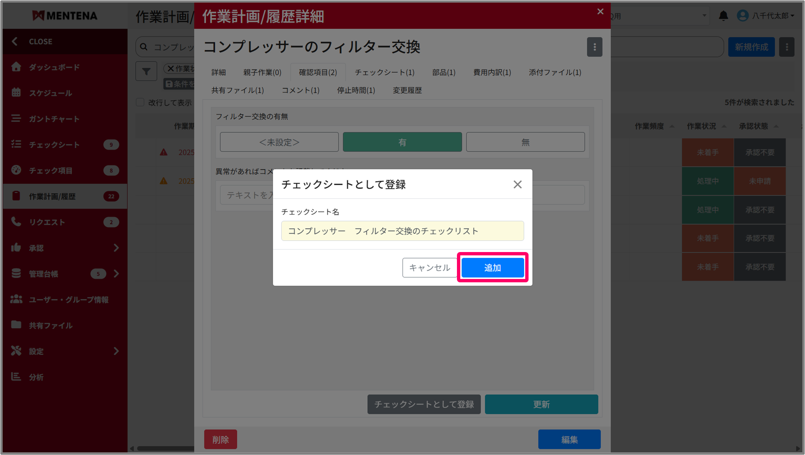Switch to the 部品(1) tab
This screenshot has height=455, width=805.
[x=443, y=72]
